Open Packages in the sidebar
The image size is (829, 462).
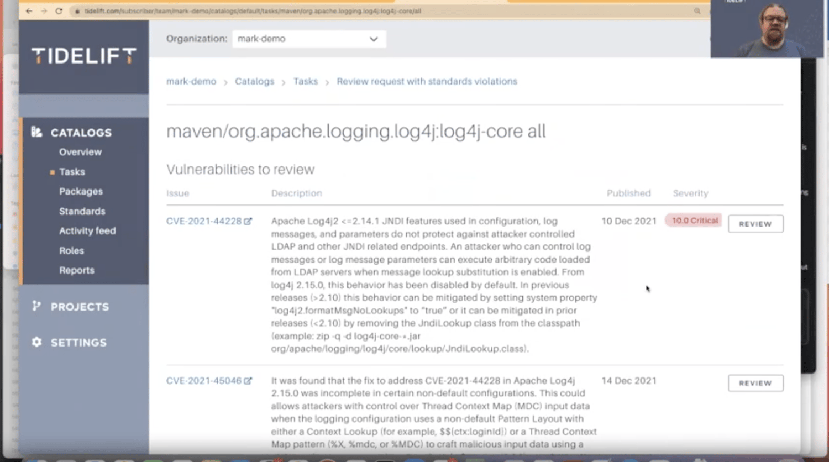coord(81,191)
